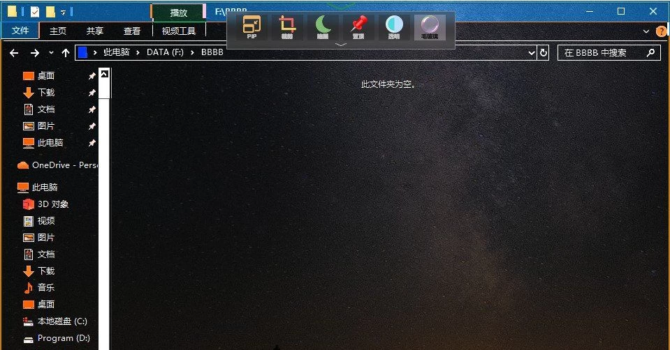Open the address bar history dropdown
This screenshot has width=670, height=350.
coord(532,53)
